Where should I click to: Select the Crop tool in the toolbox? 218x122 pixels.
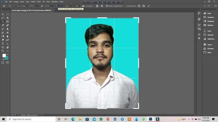click(x=3, y=22)
